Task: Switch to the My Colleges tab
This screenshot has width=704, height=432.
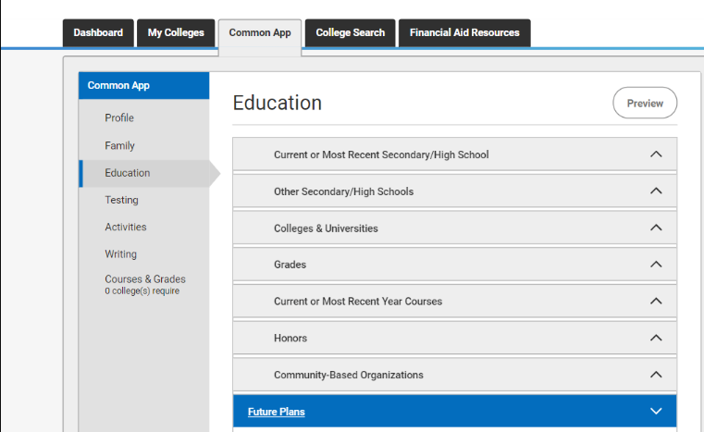Action: tap(176, 32)
